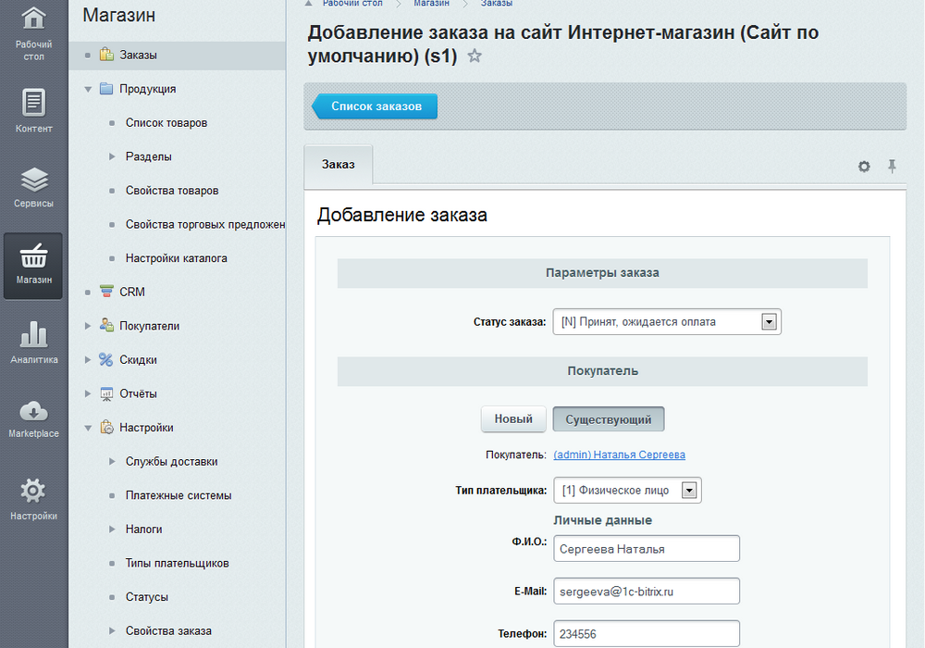This screenshot has height=648, width=925.
Task: Switch buyer mode to Новый
Action: point(513,419)
